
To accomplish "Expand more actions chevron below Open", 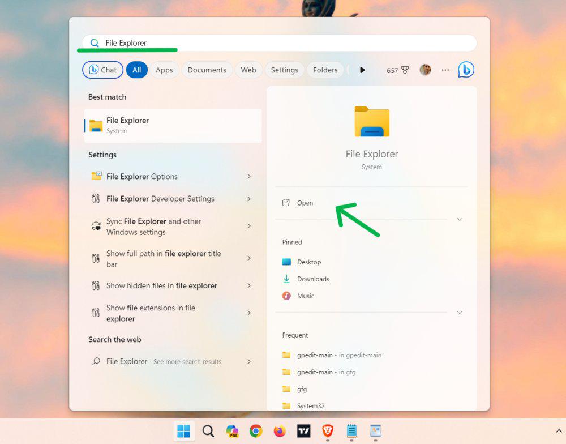I will tap(460, 219).
